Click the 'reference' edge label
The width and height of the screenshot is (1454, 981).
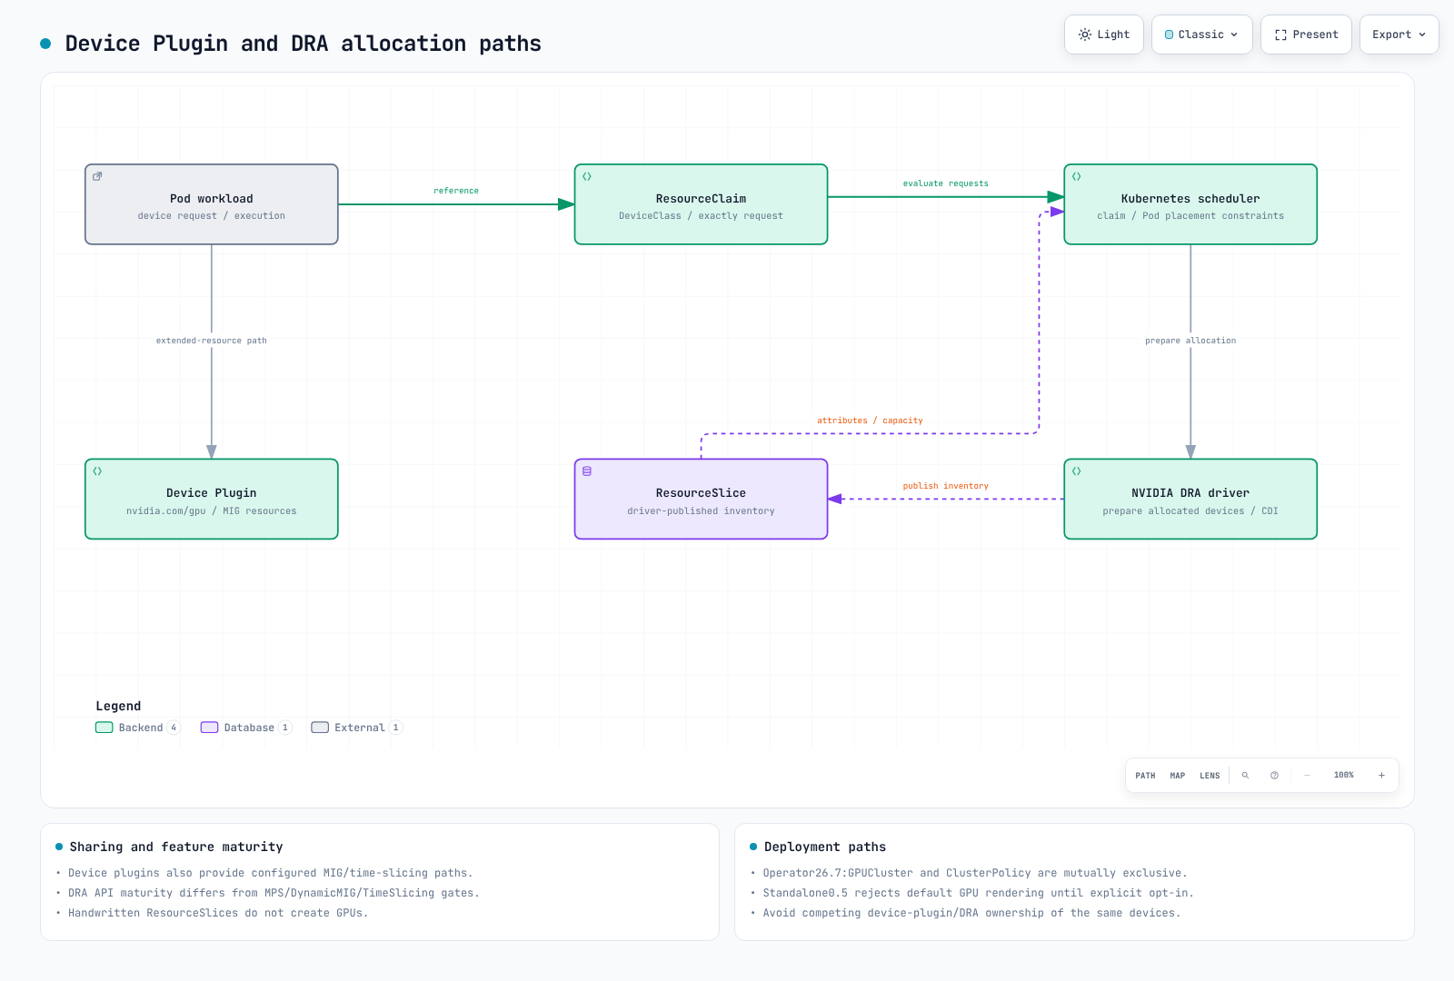456,191
